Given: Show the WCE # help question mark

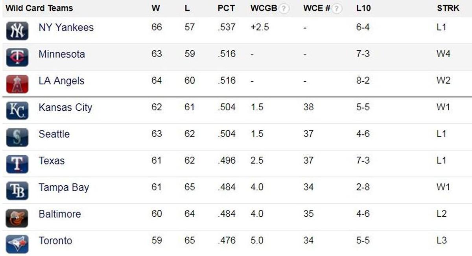Looking at the screenshot, I should pyautogui.click(x=337, y=8).
